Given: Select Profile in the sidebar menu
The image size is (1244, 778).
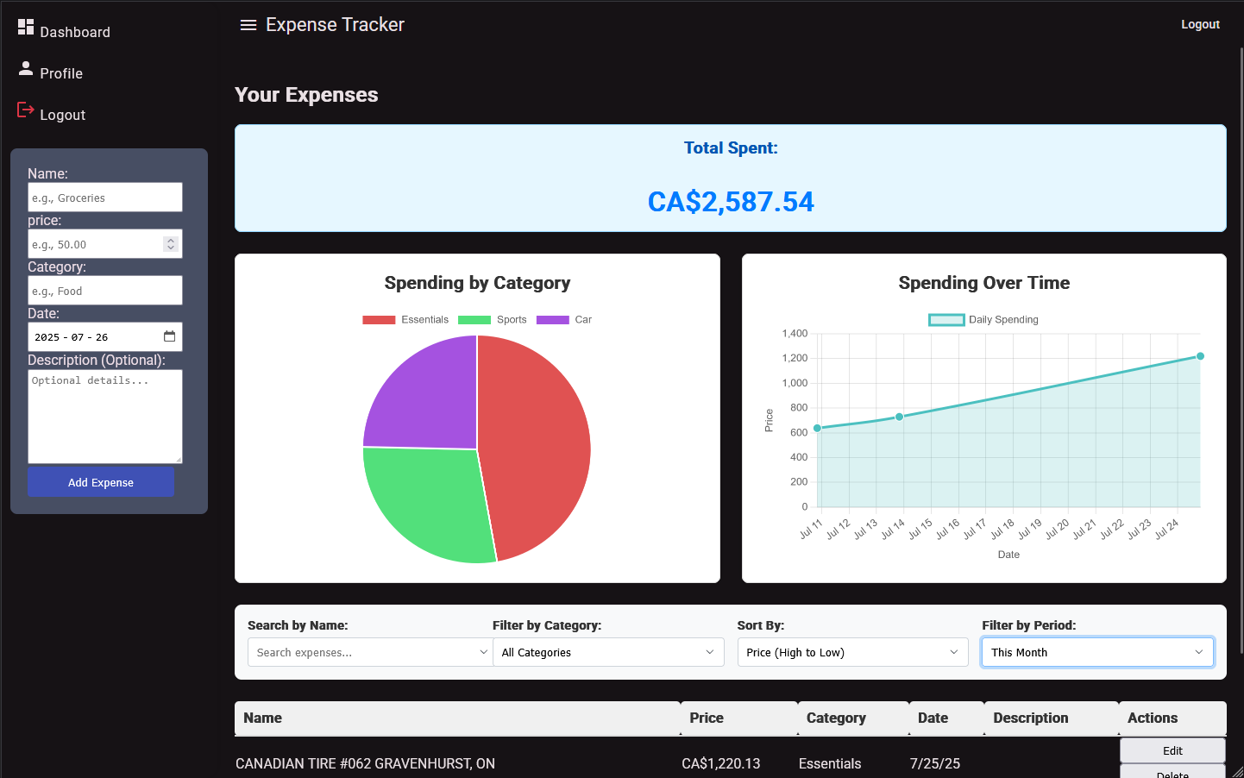Looking at the screenshot, I should click(60, 72).
